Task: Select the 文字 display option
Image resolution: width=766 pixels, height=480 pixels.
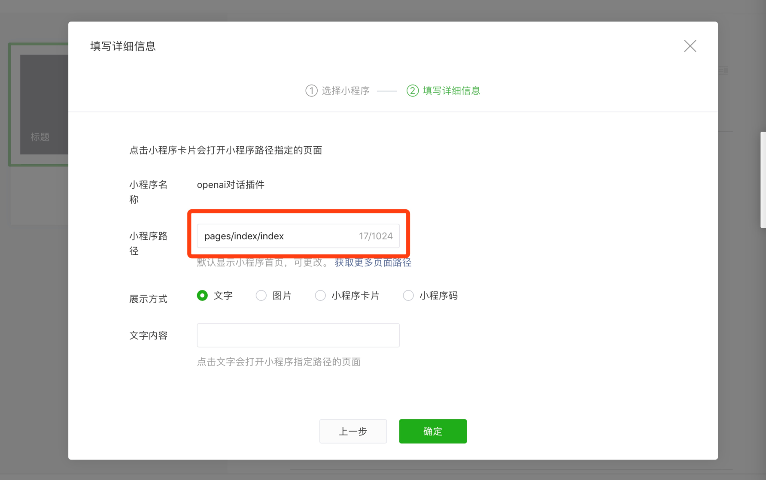Action: (x=202, y=296)
